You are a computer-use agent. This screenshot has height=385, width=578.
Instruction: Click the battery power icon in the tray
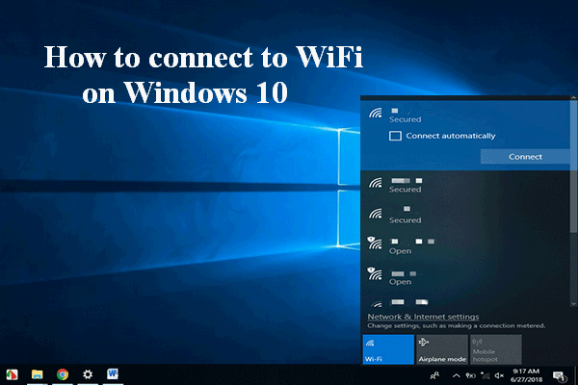pyautogui.click(x=470, y=375)
